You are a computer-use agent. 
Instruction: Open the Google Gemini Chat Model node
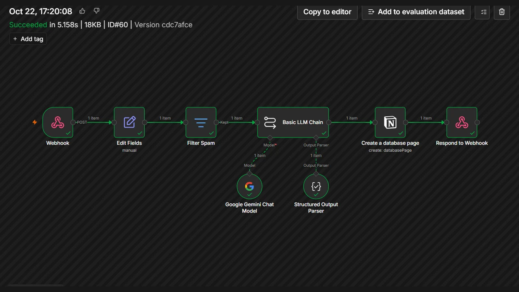pyautogui.click(x=249, y=186)
